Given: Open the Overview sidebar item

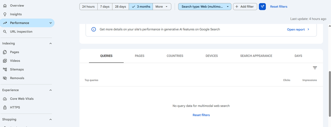Looking at the screenshot, I should [x=27, y=5].
